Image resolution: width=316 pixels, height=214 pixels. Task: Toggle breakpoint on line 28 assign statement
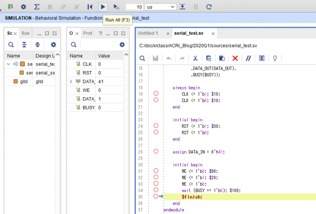(x=156, y=151)
